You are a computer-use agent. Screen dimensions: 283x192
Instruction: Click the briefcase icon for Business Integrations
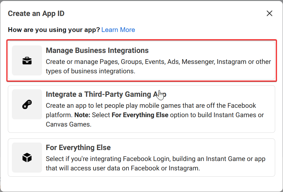click(27, 61)
